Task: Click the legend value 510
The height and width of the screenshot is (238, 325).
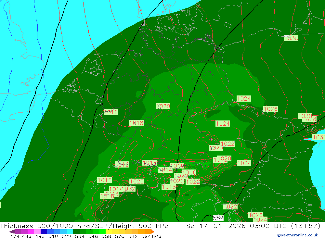Action: click(53, 236)
